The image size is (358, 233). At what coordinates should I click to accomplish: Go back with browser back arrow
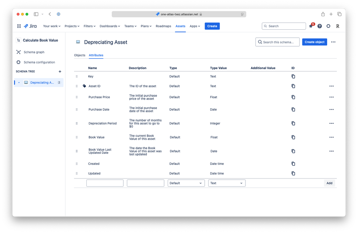50,14
